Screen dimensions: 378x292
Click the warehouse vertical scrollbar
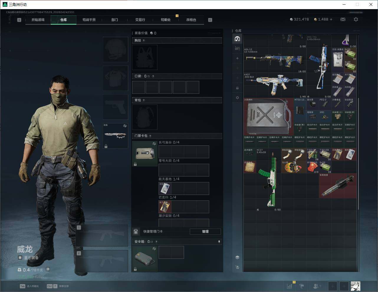358,153
